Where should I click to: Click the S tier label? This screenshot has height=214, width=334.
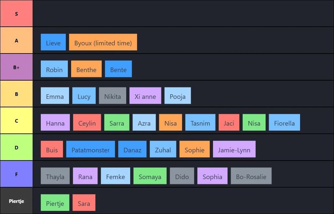16,14
